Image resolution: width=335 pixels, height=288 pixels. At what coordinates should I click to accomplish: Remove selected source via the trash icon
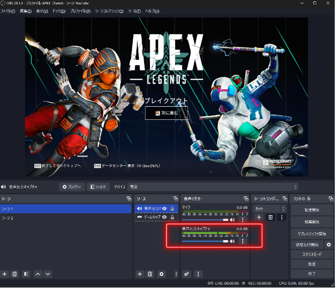click(150, 274)
